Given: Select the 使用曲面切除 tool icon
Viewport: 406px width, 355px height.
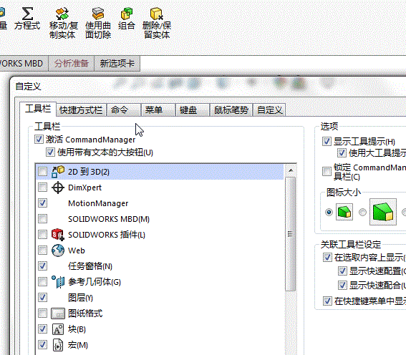Looking at the screenshot, I should [x=98, y=14].
